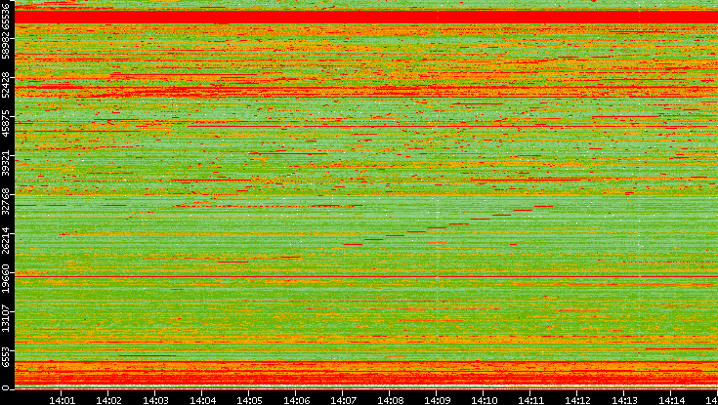Select the 14:03 tick label
Screen dimensions: 718x405
(155, 400)
